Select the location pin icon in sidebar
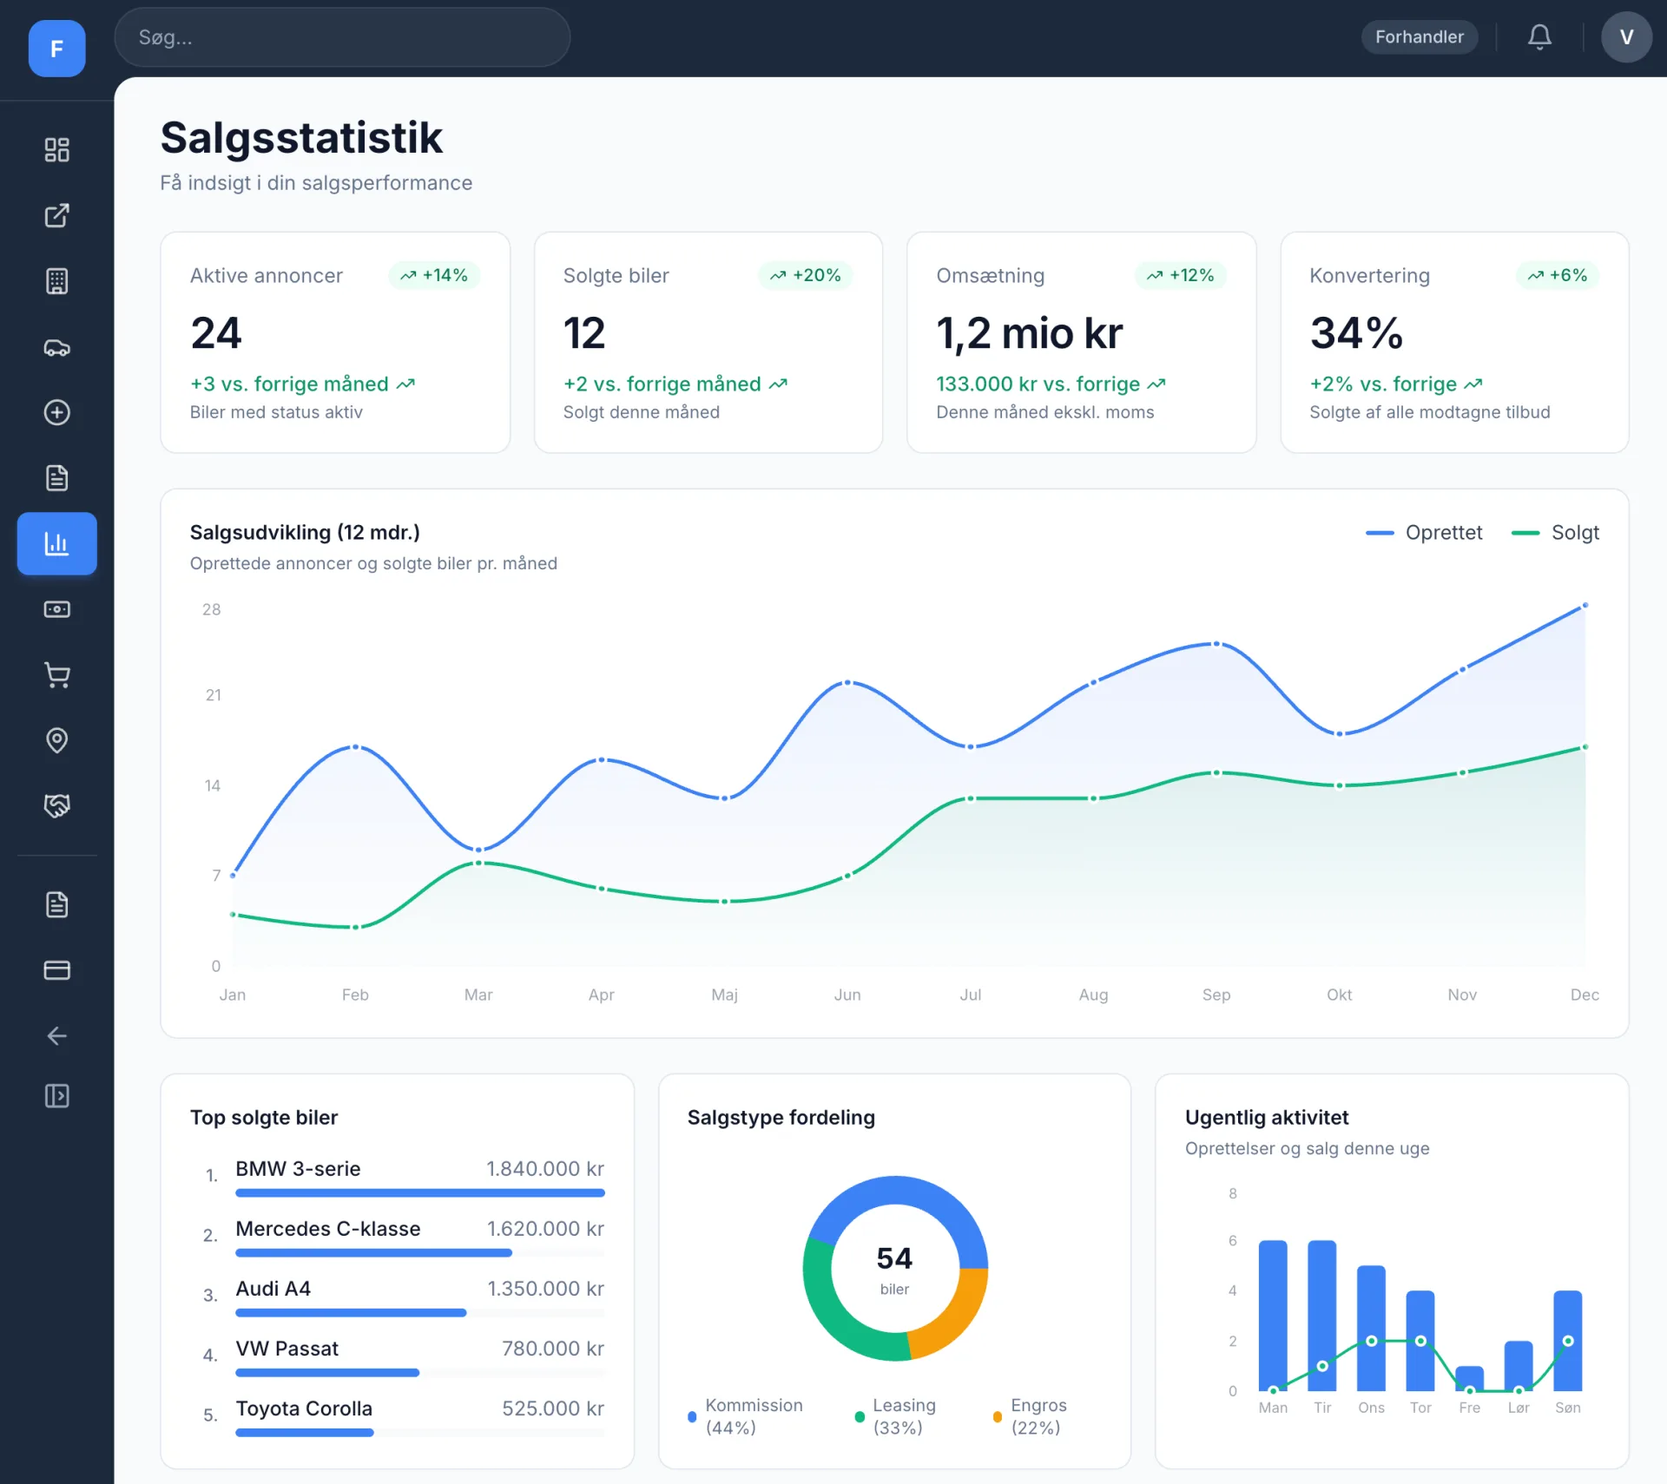Screen dimensions: 1667x1484 (56, 740)
